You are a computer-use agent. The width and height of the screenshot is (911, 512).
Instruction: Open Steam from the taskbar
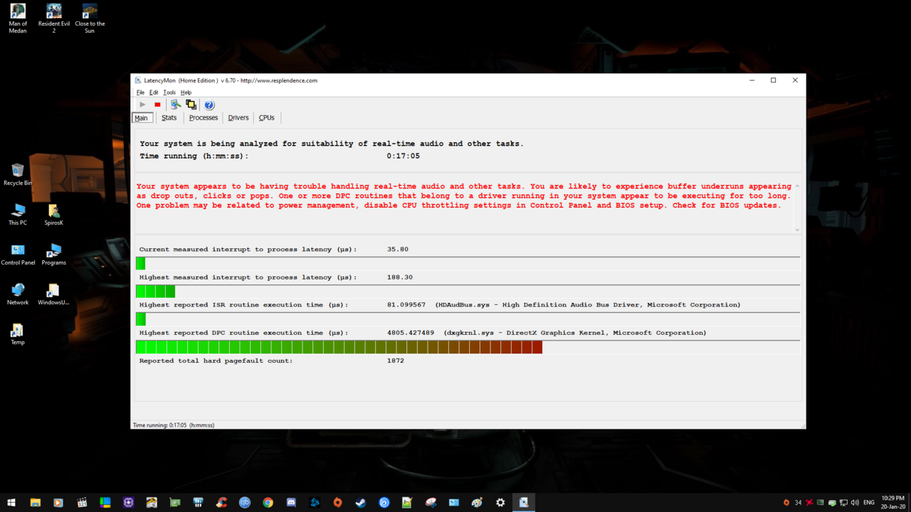click(x=361, y=502)
